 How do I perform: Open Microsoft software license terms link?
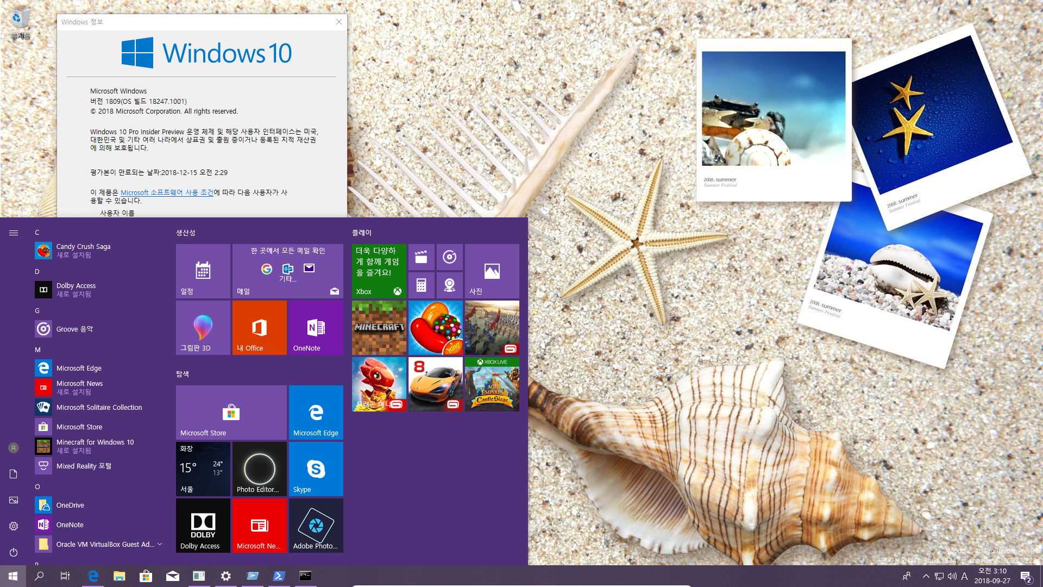[167, 192]
